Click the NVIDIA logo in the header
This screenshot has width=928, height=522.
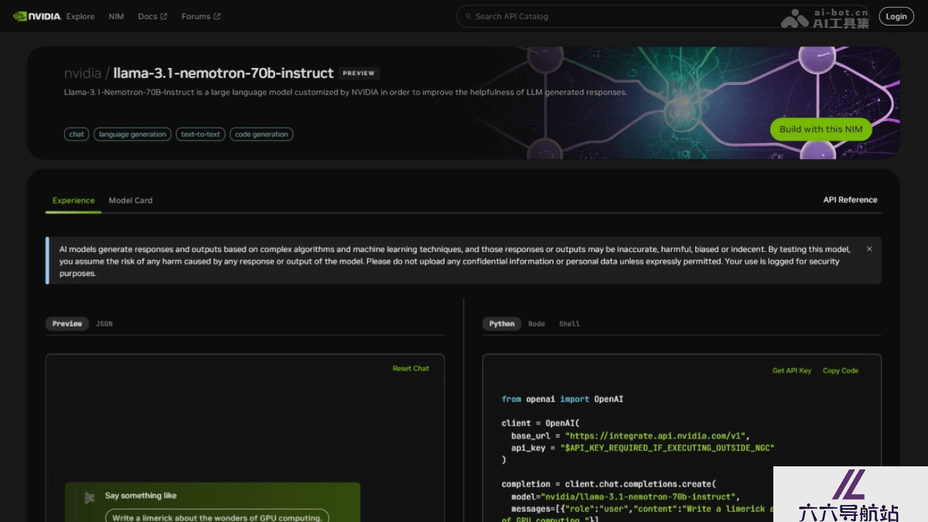[36, 16]
